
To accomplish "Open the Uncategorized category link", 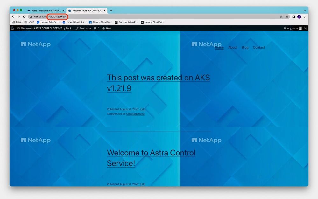I will pos(135,114).
